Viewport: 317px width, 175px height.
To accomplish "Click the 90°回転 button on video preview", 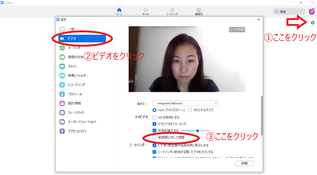I will coord(237,30).
